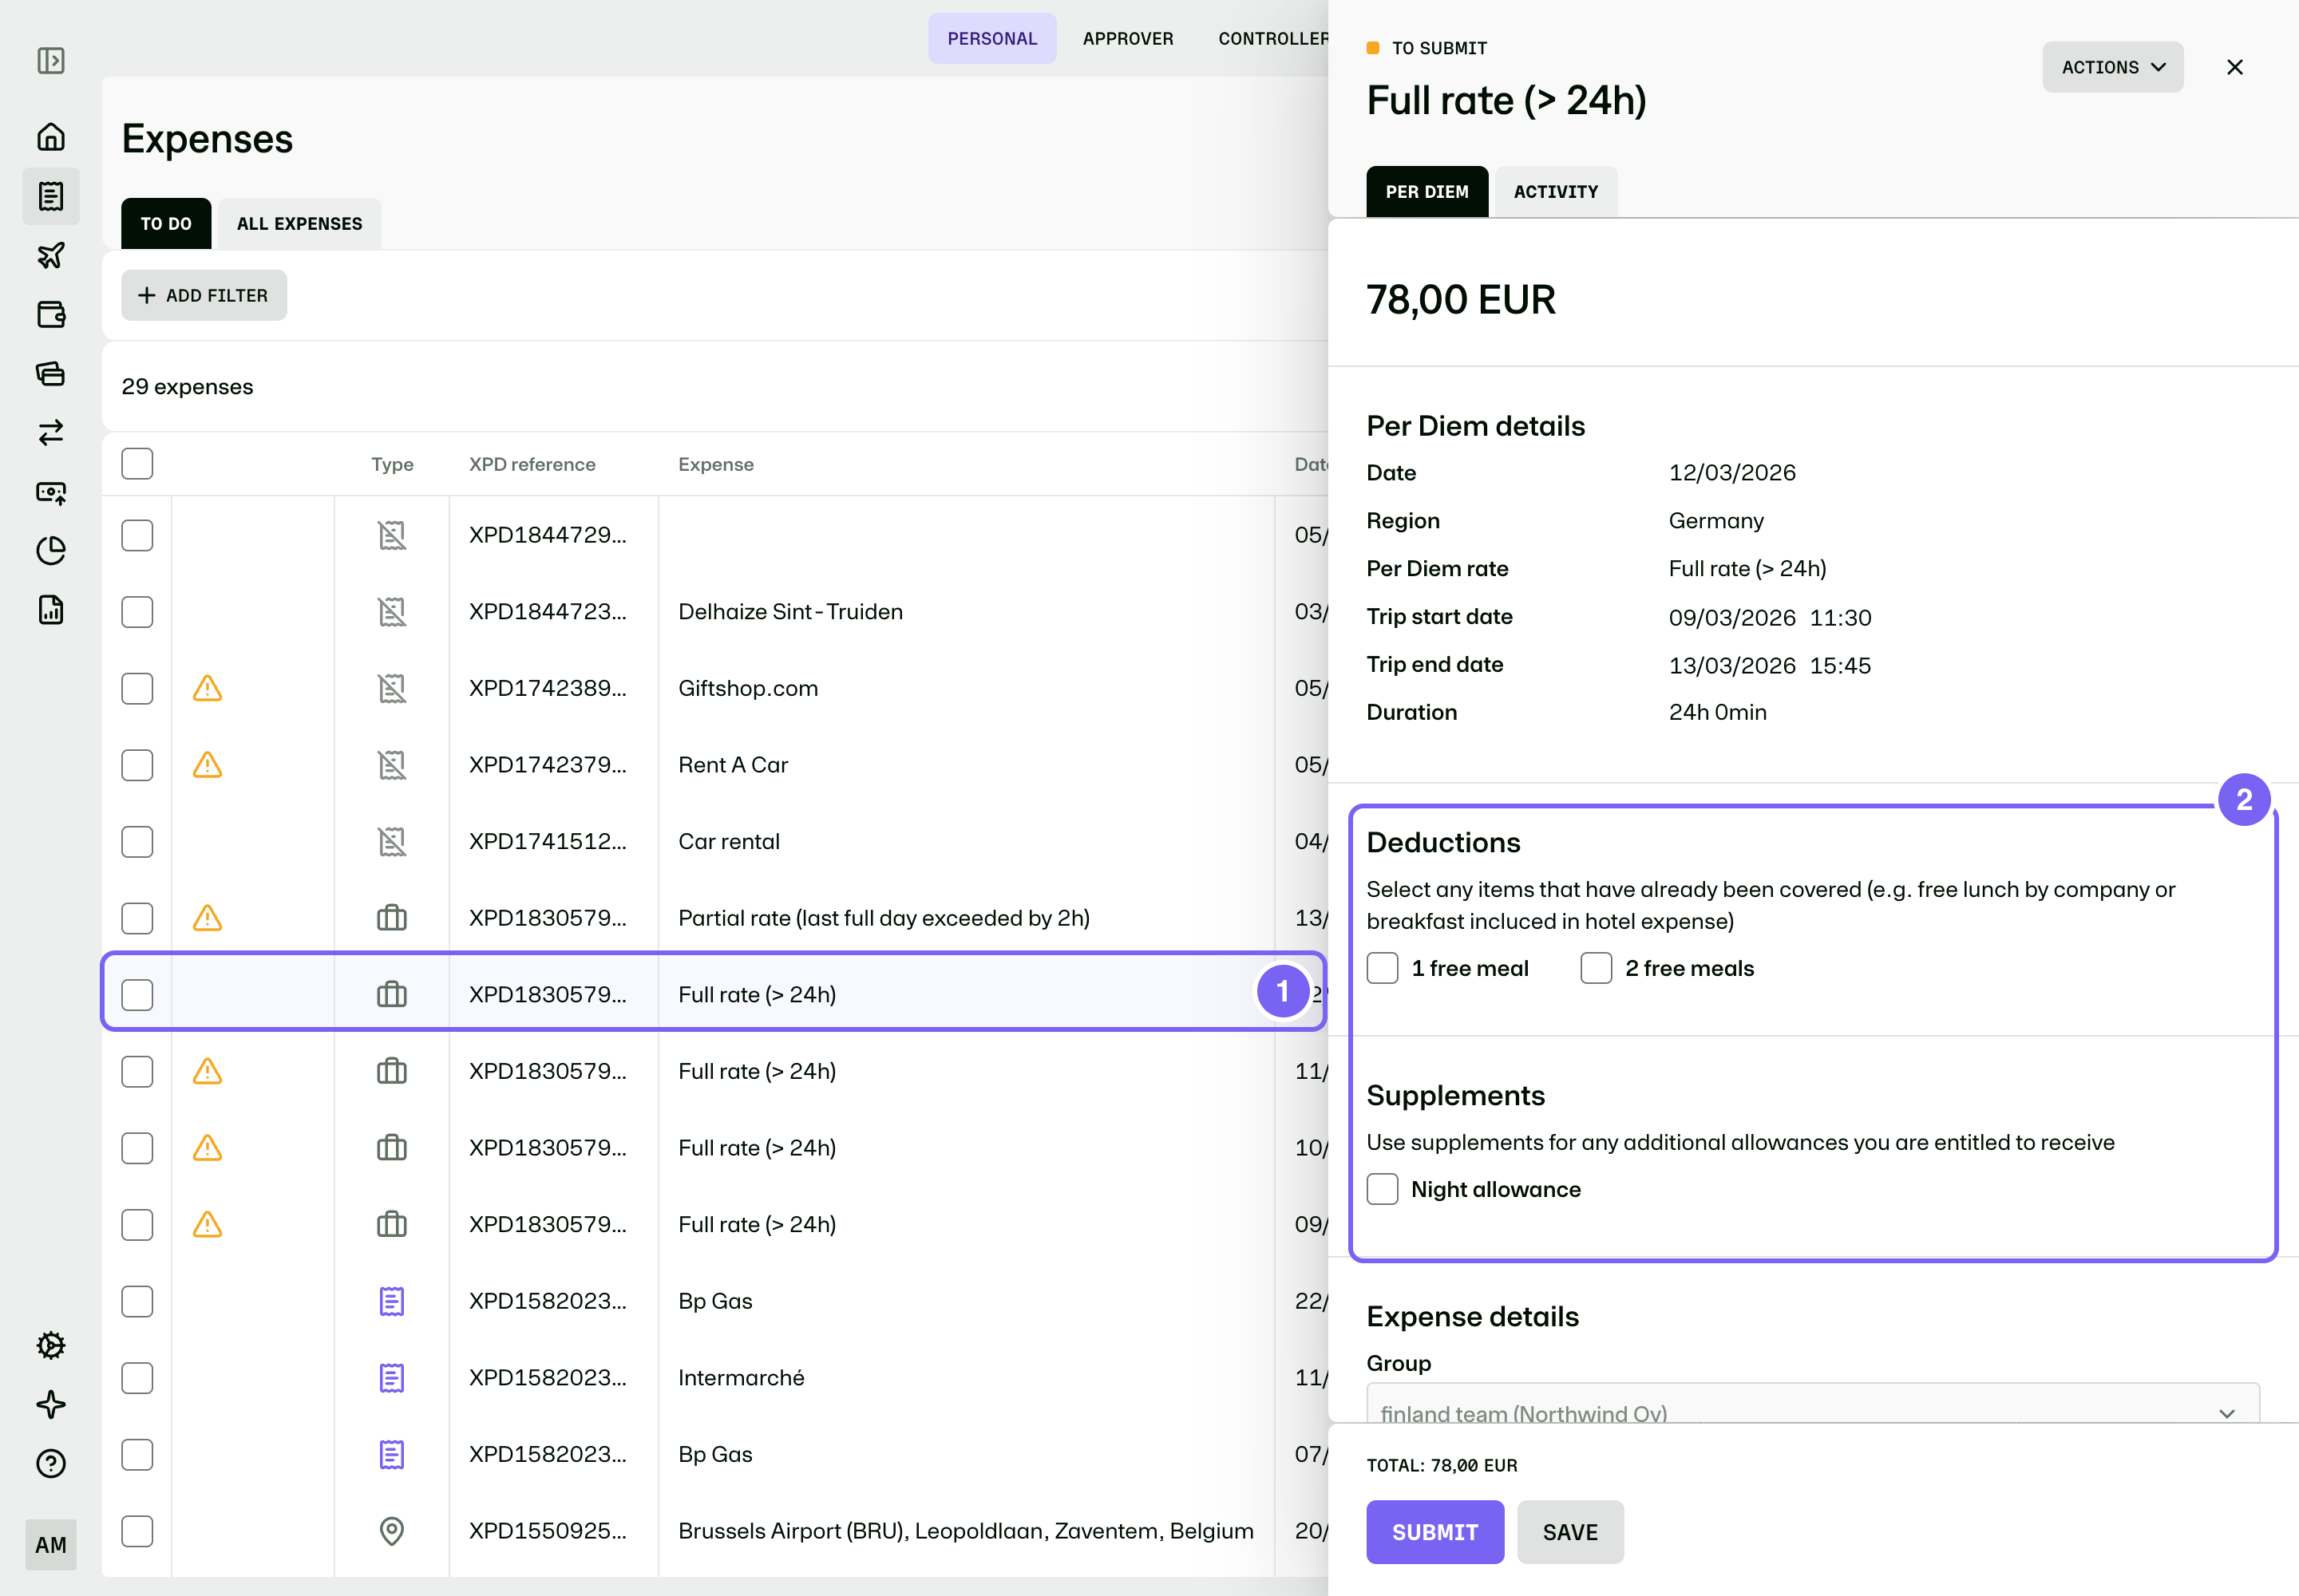This screenshot has width=2299, height=1596.
Task: Click location pin icon on Brussels Airport row
Action: (392, 1531)
